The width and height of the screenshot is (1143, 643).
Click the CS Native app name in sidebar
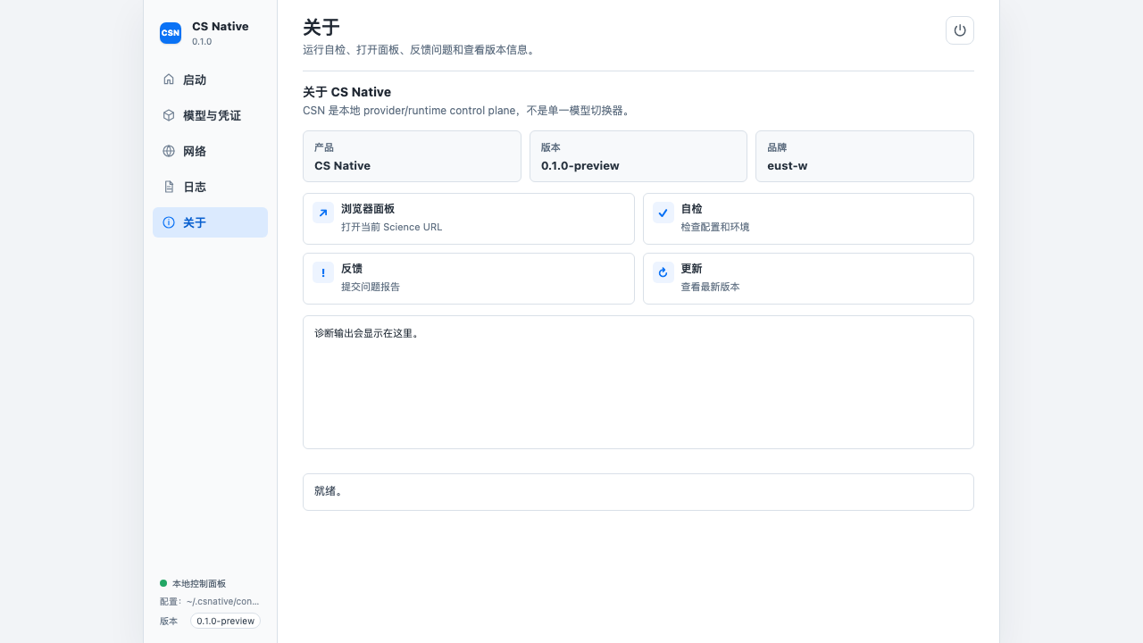pyautogui.click(x=221, y=27)
